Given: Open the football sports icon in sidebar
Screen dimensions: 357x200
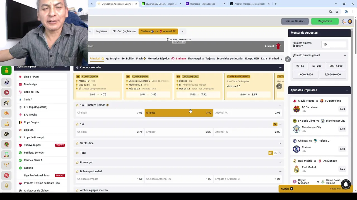Looking at the screenshot, I should pos(6,82).
